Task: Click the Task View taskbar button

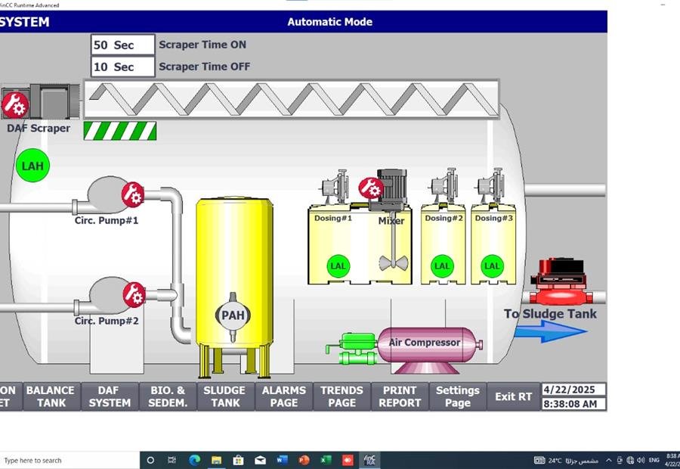Action: [x=172, y=460]
